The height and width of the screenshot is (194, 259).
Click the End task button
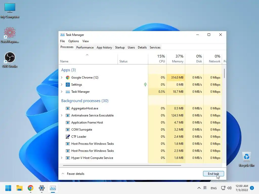coord(213,174)
